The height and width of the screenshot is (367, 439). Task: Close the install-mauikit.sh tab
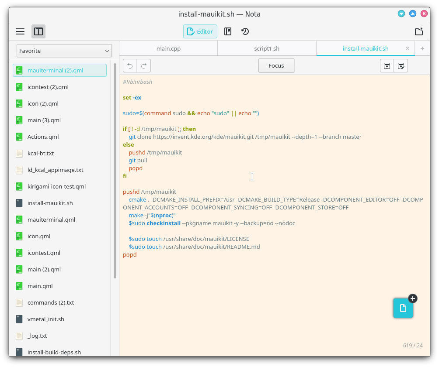408,48
